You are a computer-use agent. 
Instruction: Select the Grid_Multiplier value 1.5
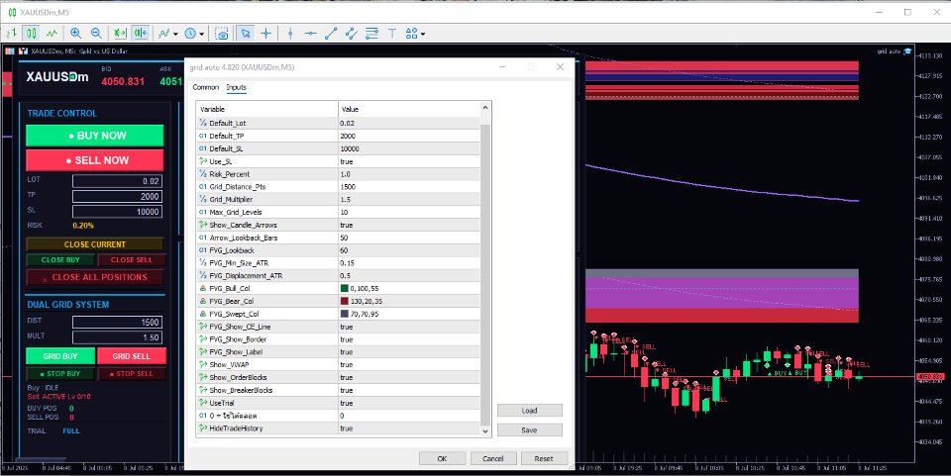(x=409, y=199)
